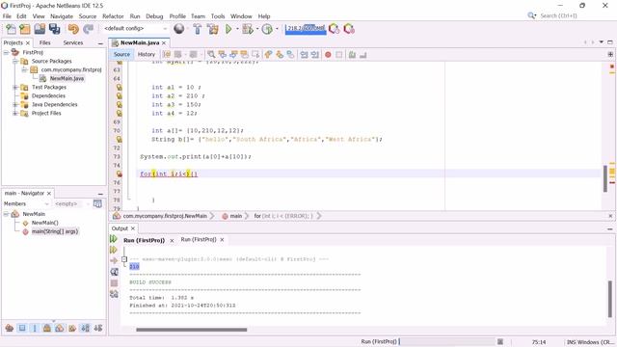Open the Members dropdown in Navigator
The height and width of the screenshot is (347, 617).
[26, 203]
